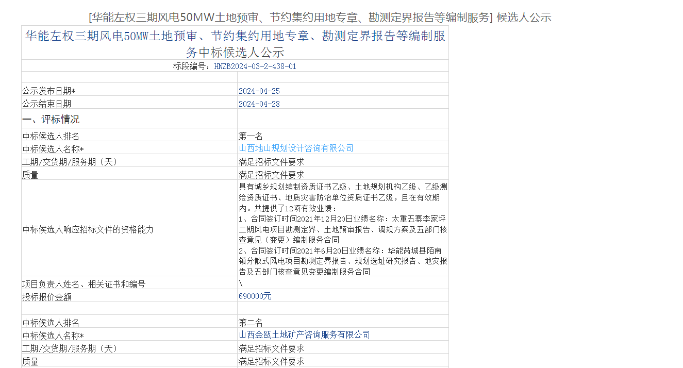Viewport: 683px width, 368px height.
Task: Select the line mentioning 太重五寨李家坪
Action: (343, 219)
